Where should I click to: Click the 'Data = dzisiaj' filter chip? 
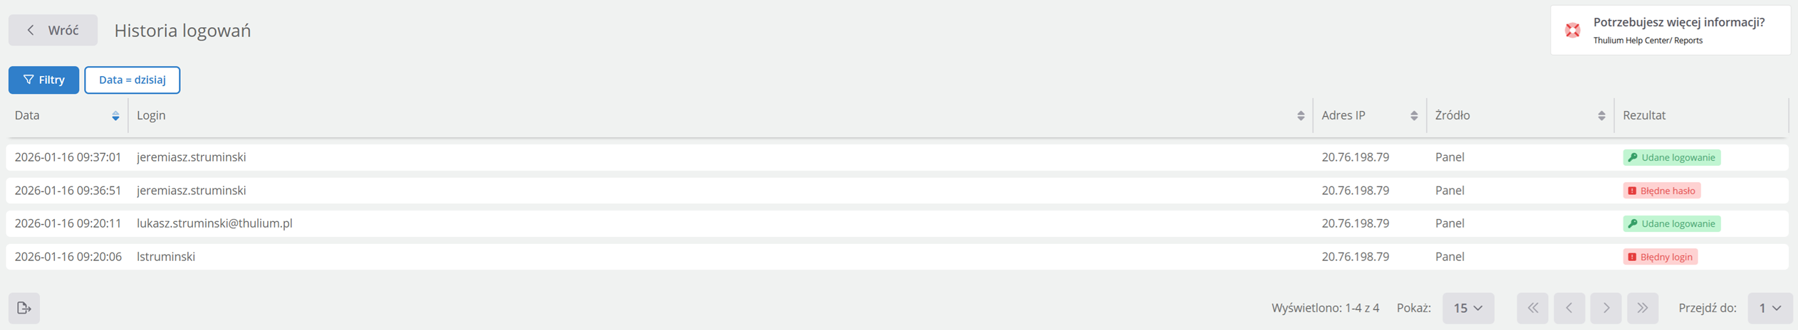click(132, 80)
